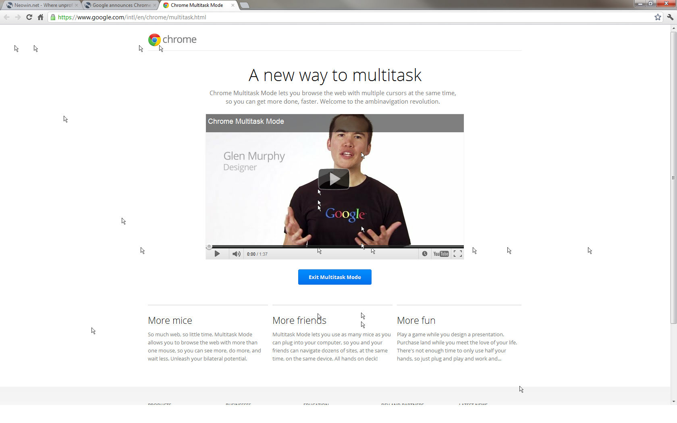The height and width of the screenshot is (423, 677).
Task: Go forward to the next page
Action: (18, 17)
